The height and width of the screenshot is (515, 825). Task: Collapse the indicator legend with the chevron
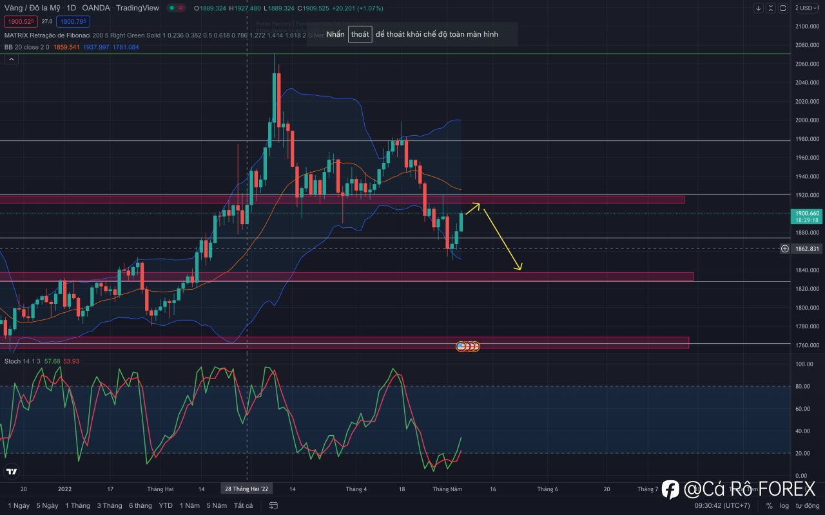tap(11, 59)
